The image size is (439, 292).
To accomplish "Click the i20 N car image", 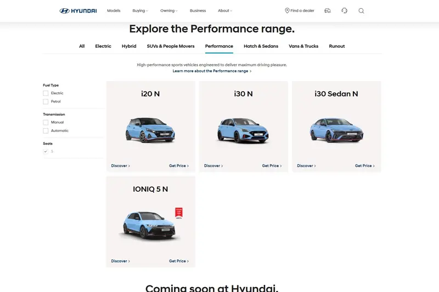I will click(150, 130).
